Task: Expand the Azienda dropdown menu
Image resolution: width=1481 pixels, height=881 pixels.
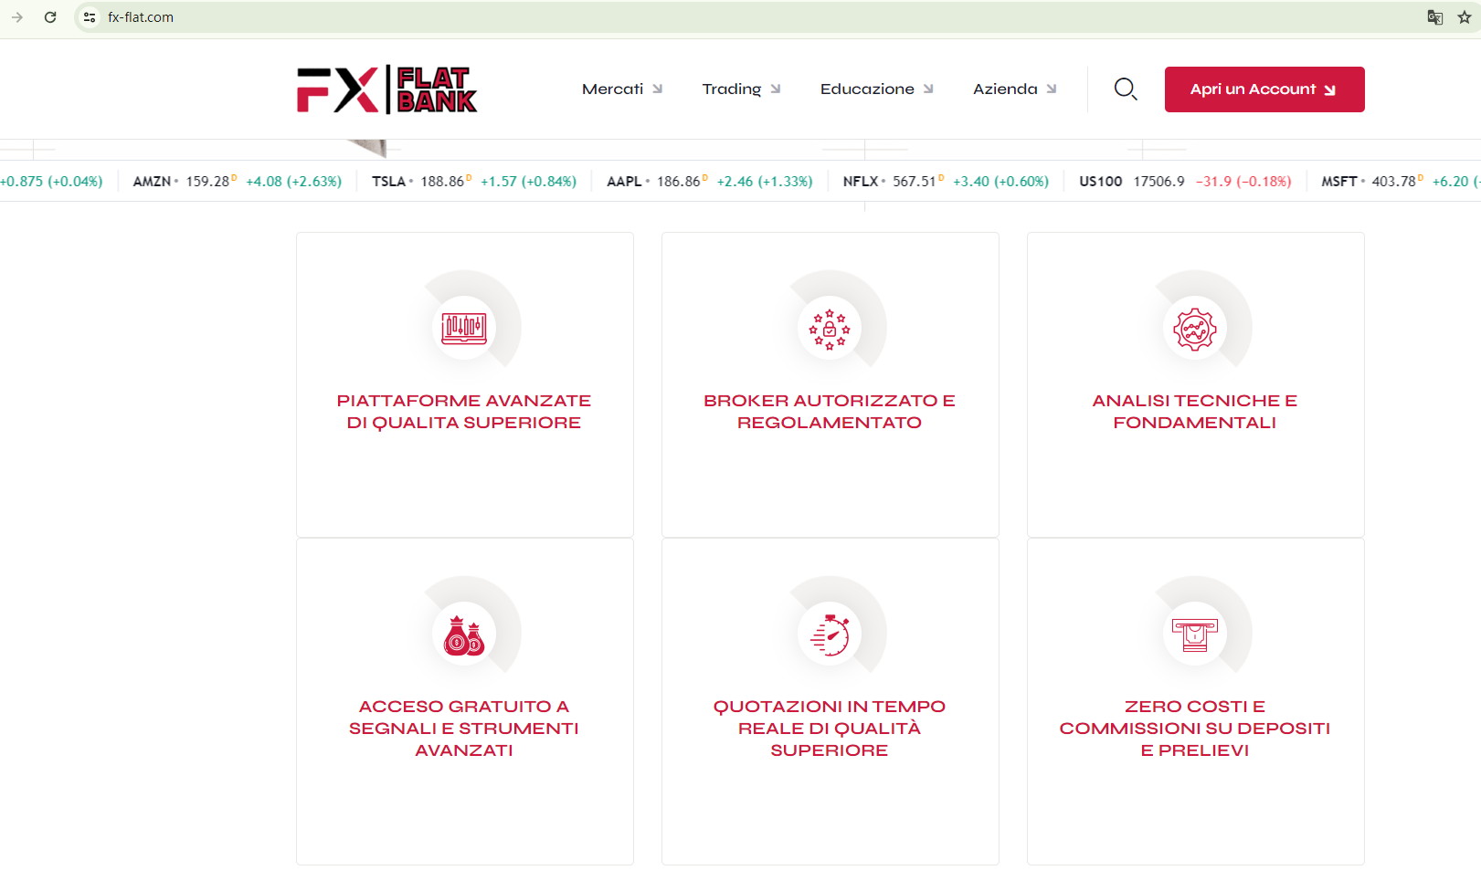Action: point(1015,89)
